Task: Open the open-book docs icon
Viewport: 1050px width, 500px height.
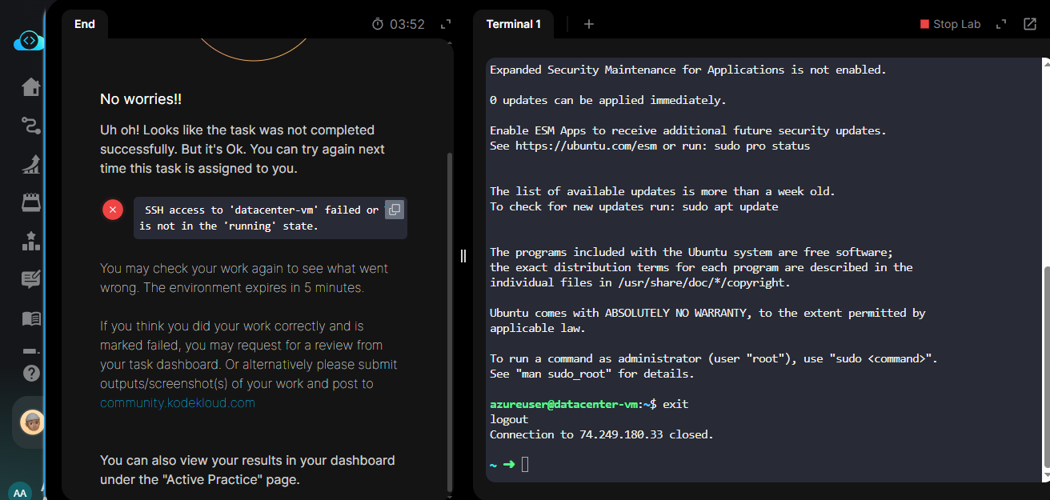Action: click(31, 318)
